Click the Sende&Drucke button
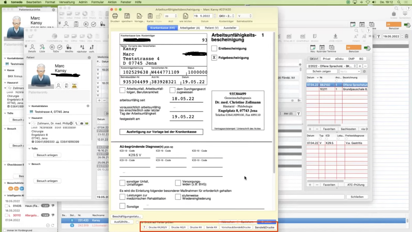The height and width of the screenshot is (232, 412). pos(264,227)
